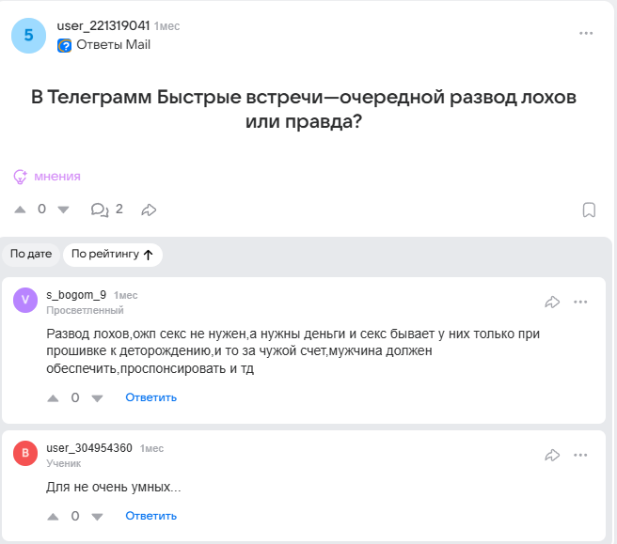The width and height of the screenshot is (617, 544).
Task: Upvote the main question
Action: coord(21,210)
